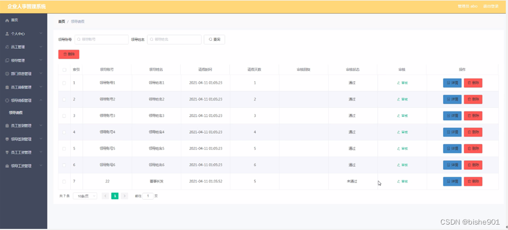Check the checkbox for row 7 董事长
This screenshot has height=230, width=508.
(x=64, y=182)
